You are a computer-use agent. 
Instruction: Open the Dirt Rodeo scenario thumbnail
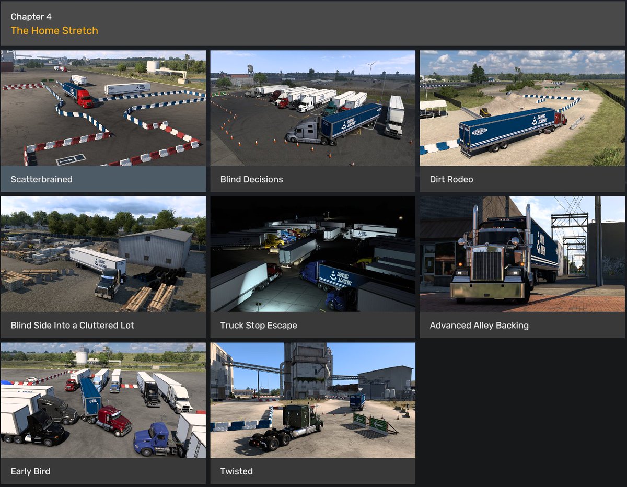522,108
